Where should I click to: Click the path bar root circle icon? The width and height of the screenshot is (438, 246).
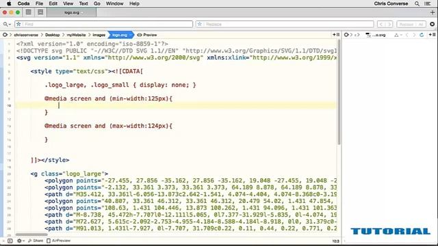[5, 35]
